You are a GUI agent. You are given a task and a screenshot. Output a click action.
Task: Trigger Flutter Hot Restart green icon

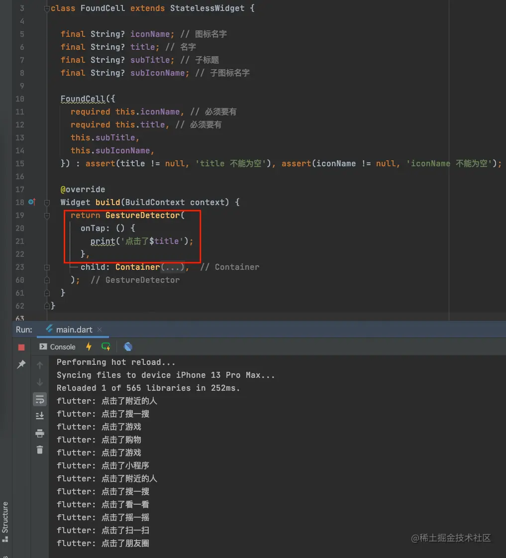point(106,346)
